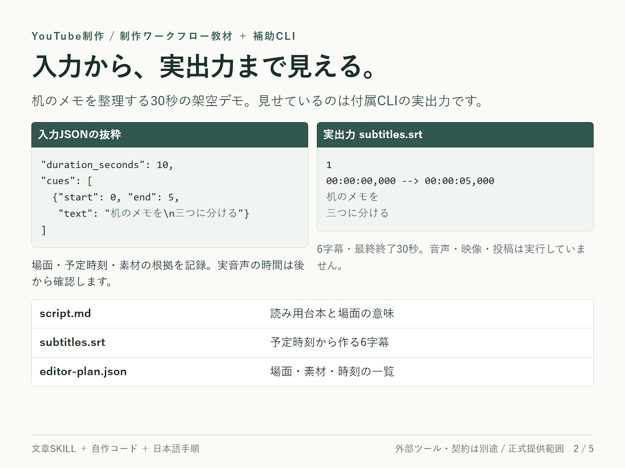This screenshot has width=625, height=468.
Task: Click the '入力JSONの抜粋' panel header
Action: coord(170,135)
